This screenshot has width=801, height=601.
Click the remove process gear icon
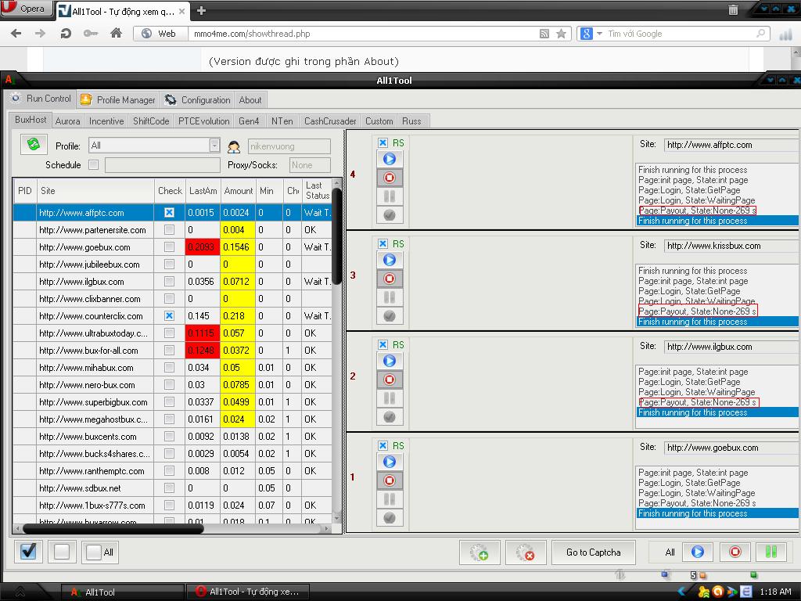point(526,552)
